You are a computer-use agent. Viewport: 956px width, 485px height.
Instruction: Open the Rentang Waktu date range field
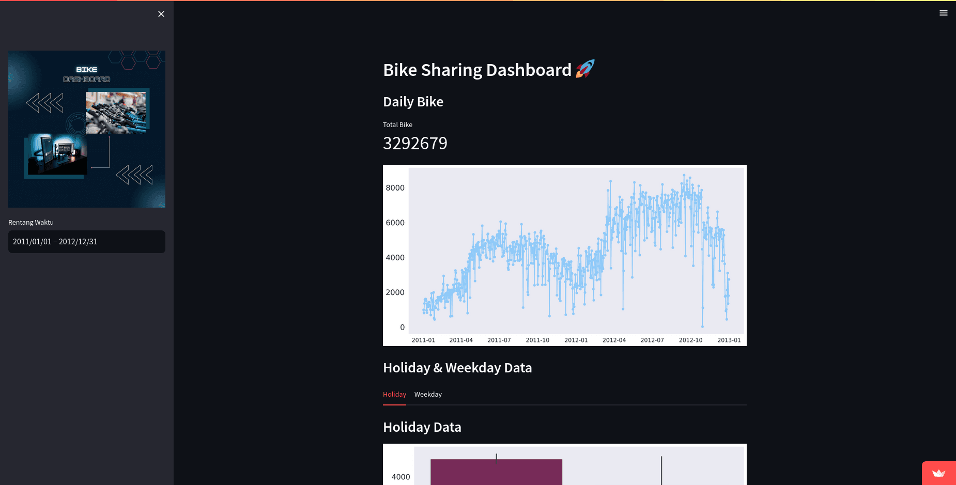click(87, 242)
